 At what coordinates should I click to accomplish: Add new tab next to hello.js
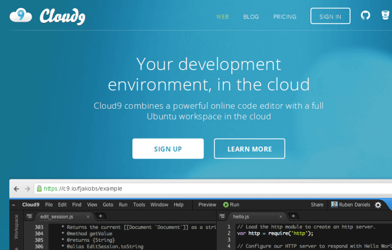pos(293,216)
